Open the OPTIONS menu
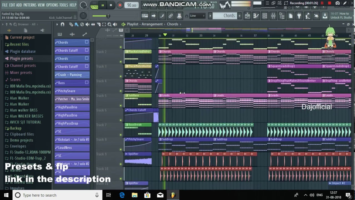 coord(52,5)
